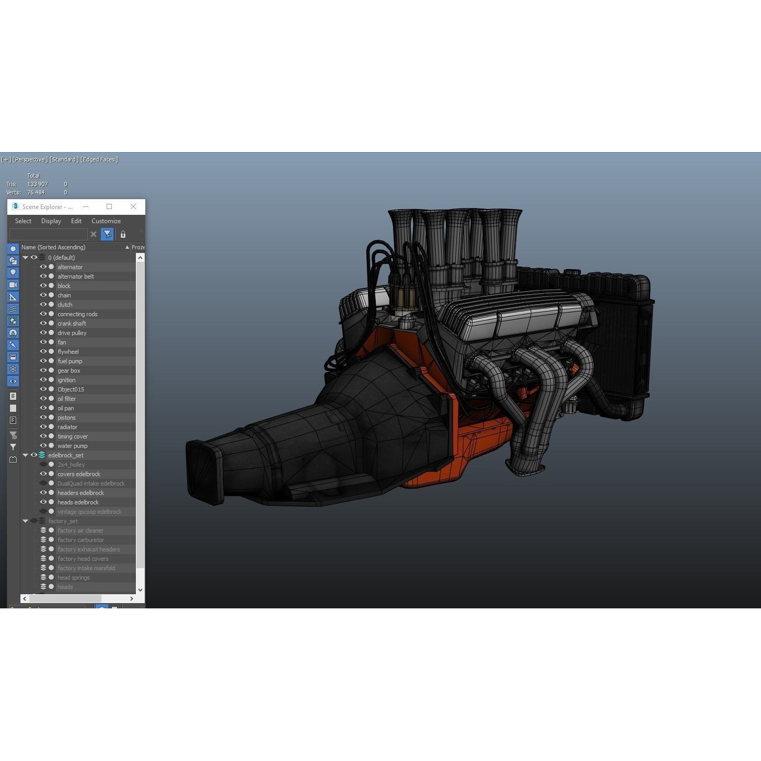
Task: Open the Customize menu
Action: coord(106,221)
